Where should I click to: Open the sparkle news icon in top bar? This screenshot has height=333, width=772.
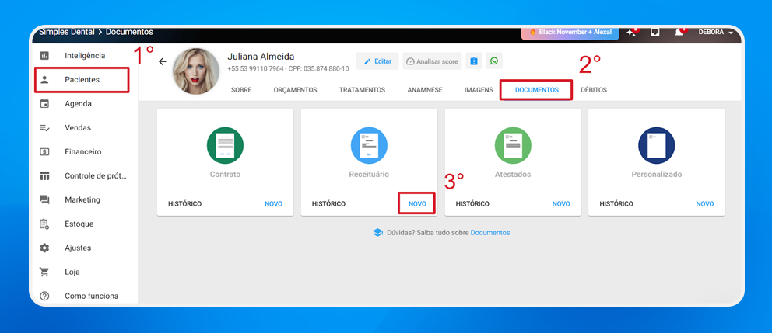(631, 33)
